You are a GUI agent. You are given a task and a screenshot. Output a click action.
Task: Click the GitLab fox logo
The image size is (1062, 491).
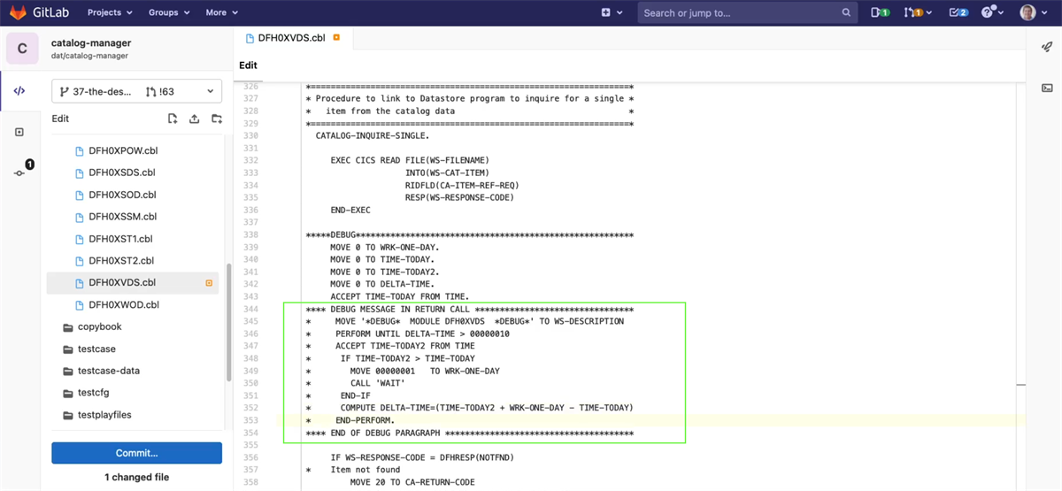[18, 12]
